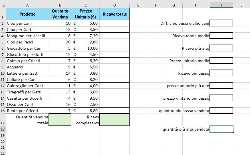Click green Quantità venduta totale result cell
The image size is (250, 155).
(x=60, y=120)
